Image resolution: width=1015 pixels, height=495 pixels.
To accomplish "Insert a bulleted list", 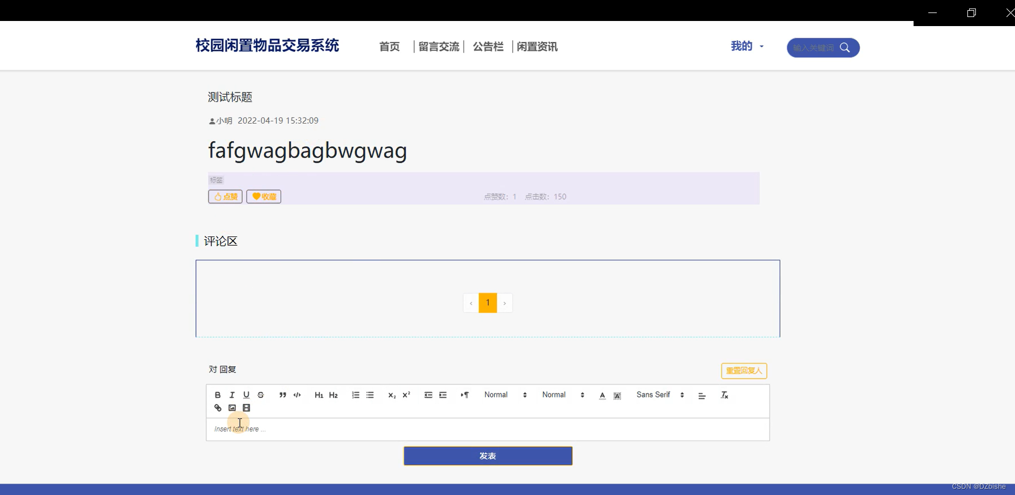I will point(370,395).
